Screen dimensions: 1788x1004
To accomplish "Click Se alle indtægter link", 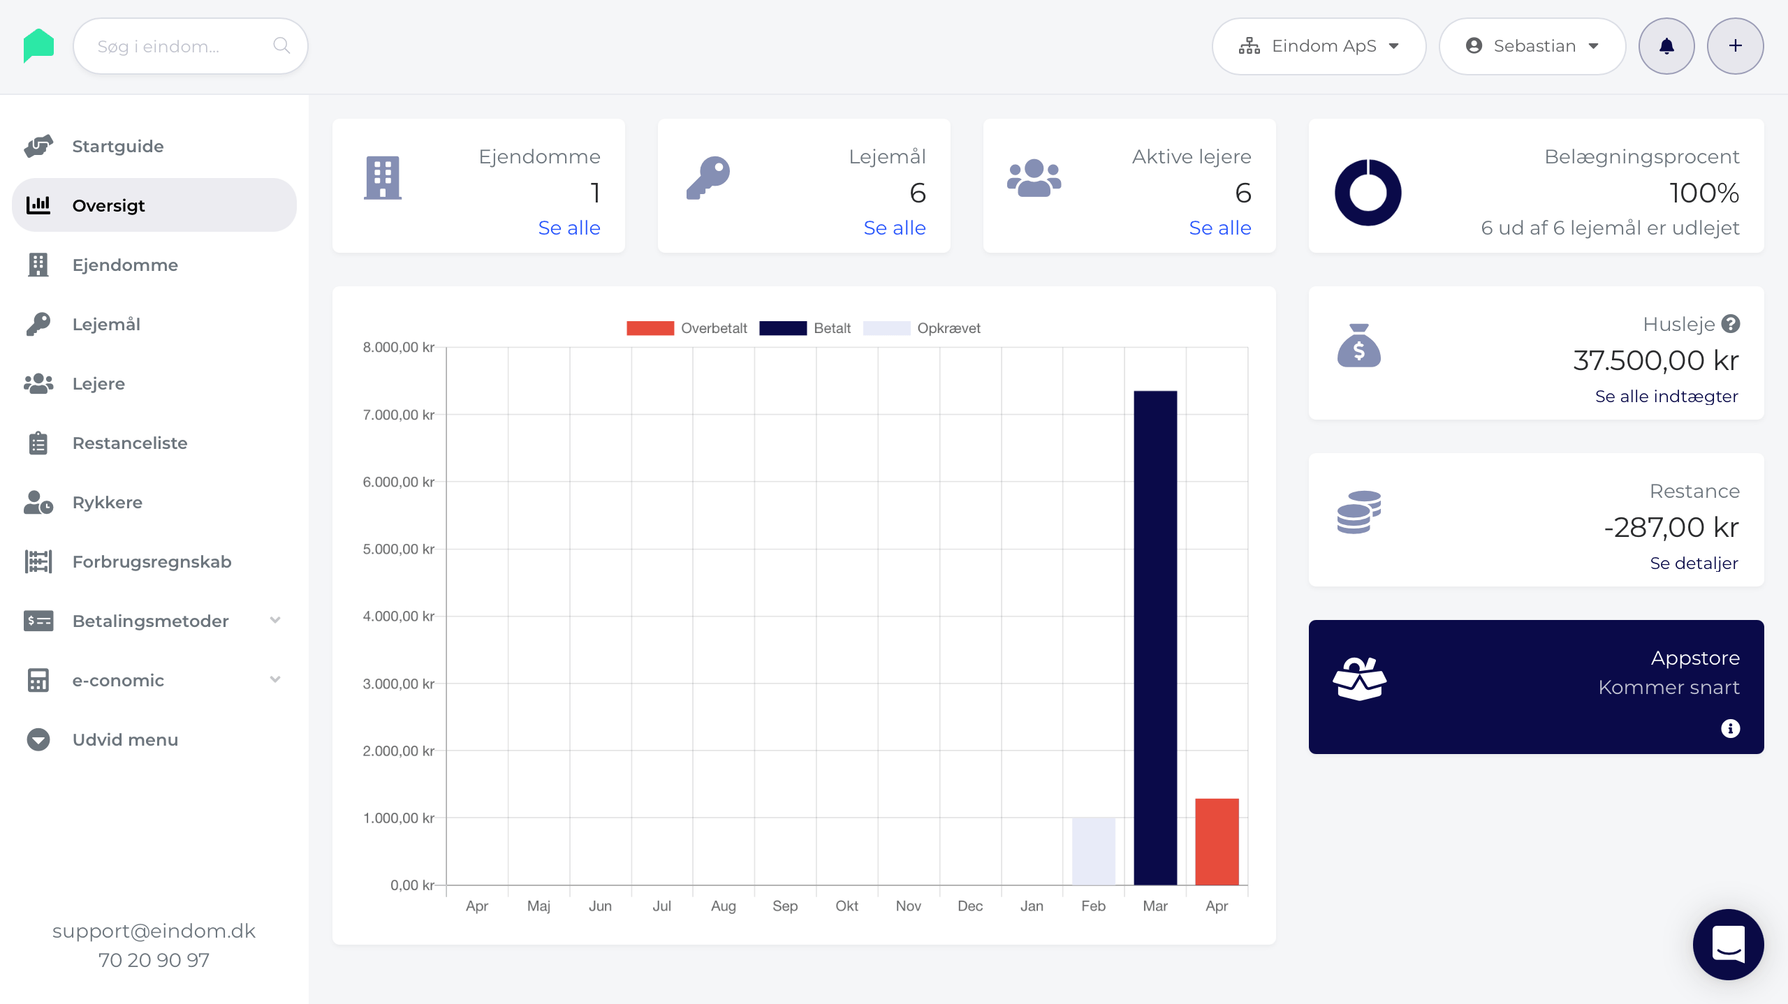I will click(x=1666, y=396).
